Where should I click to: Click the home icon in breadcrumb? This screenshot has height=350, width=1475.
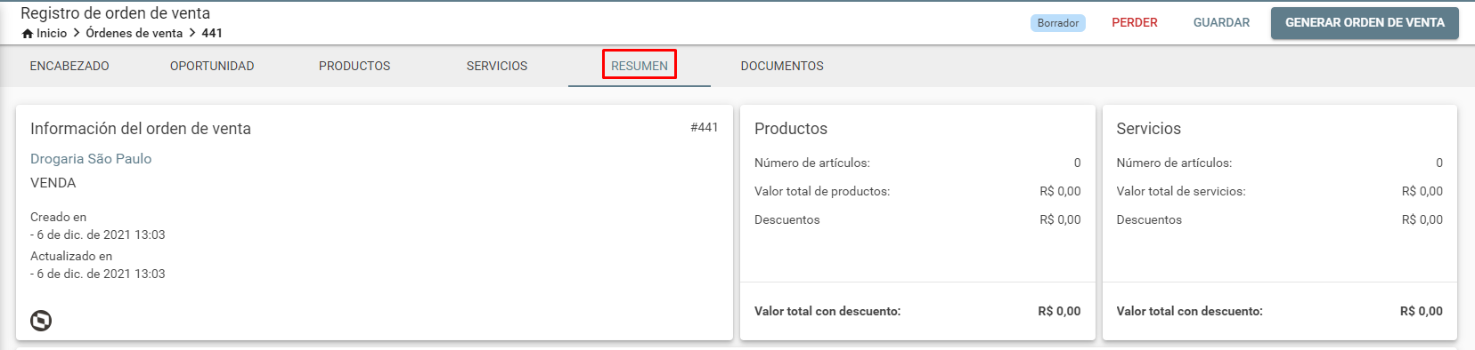pos(28,34)
